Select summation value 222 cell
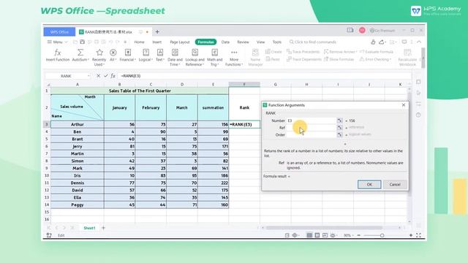This screenshot has height=263, width=468. [x=213, y=183]
